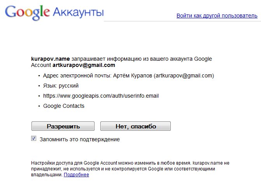Select the bold artkurapov@gmail.com account address

[x=84, y=65]
